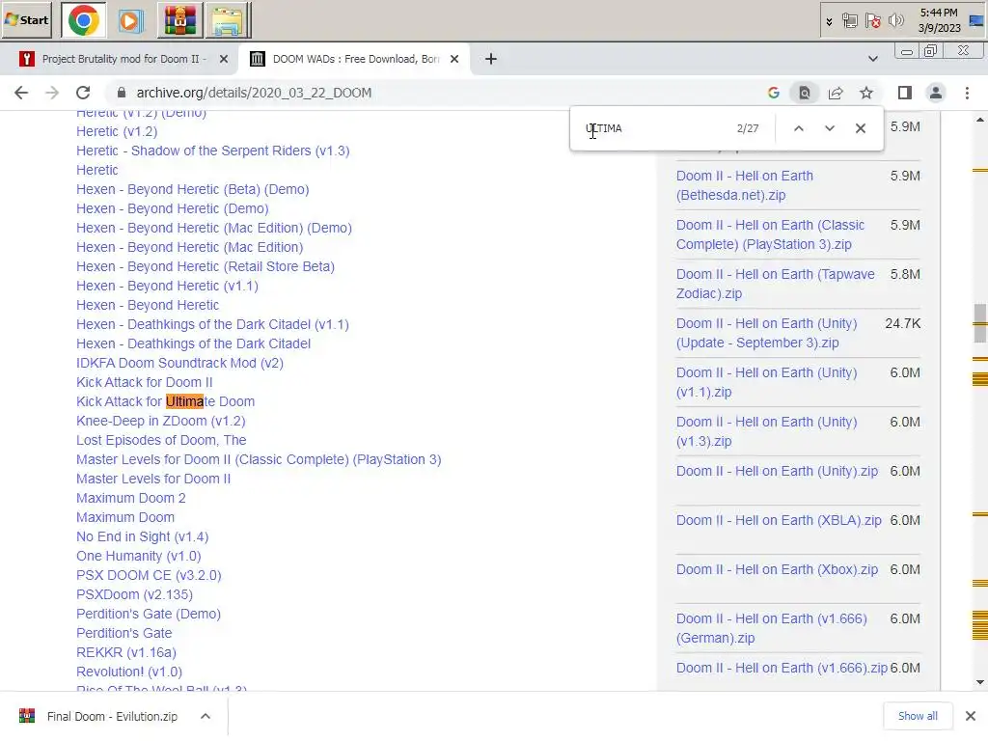The height and width of the screenshot is (741, 988).
Task: Open Knee-Deep in ZDoom (v1.2)
Action: point(161,421)
